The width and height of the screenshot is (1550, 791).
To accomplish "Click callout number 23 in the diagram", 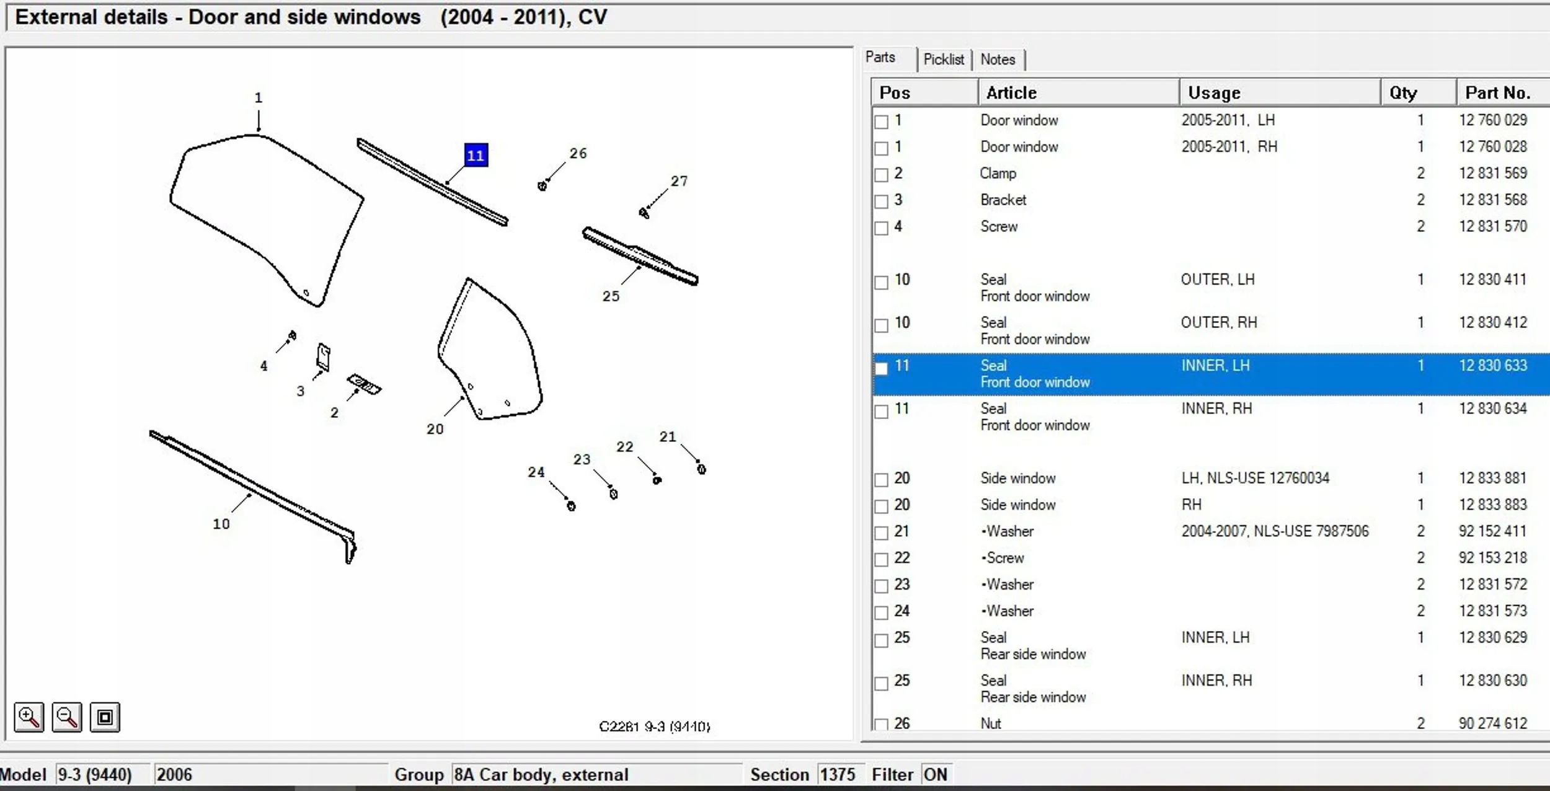I will (x=582, y=459).
